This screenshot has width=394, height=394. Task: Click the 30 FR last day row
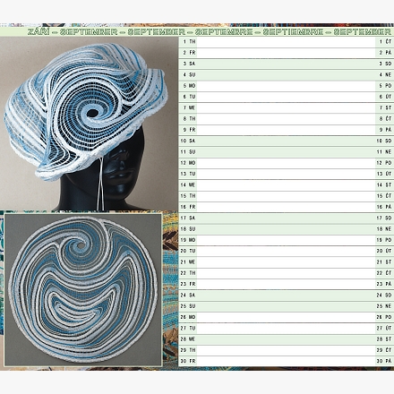286,361
